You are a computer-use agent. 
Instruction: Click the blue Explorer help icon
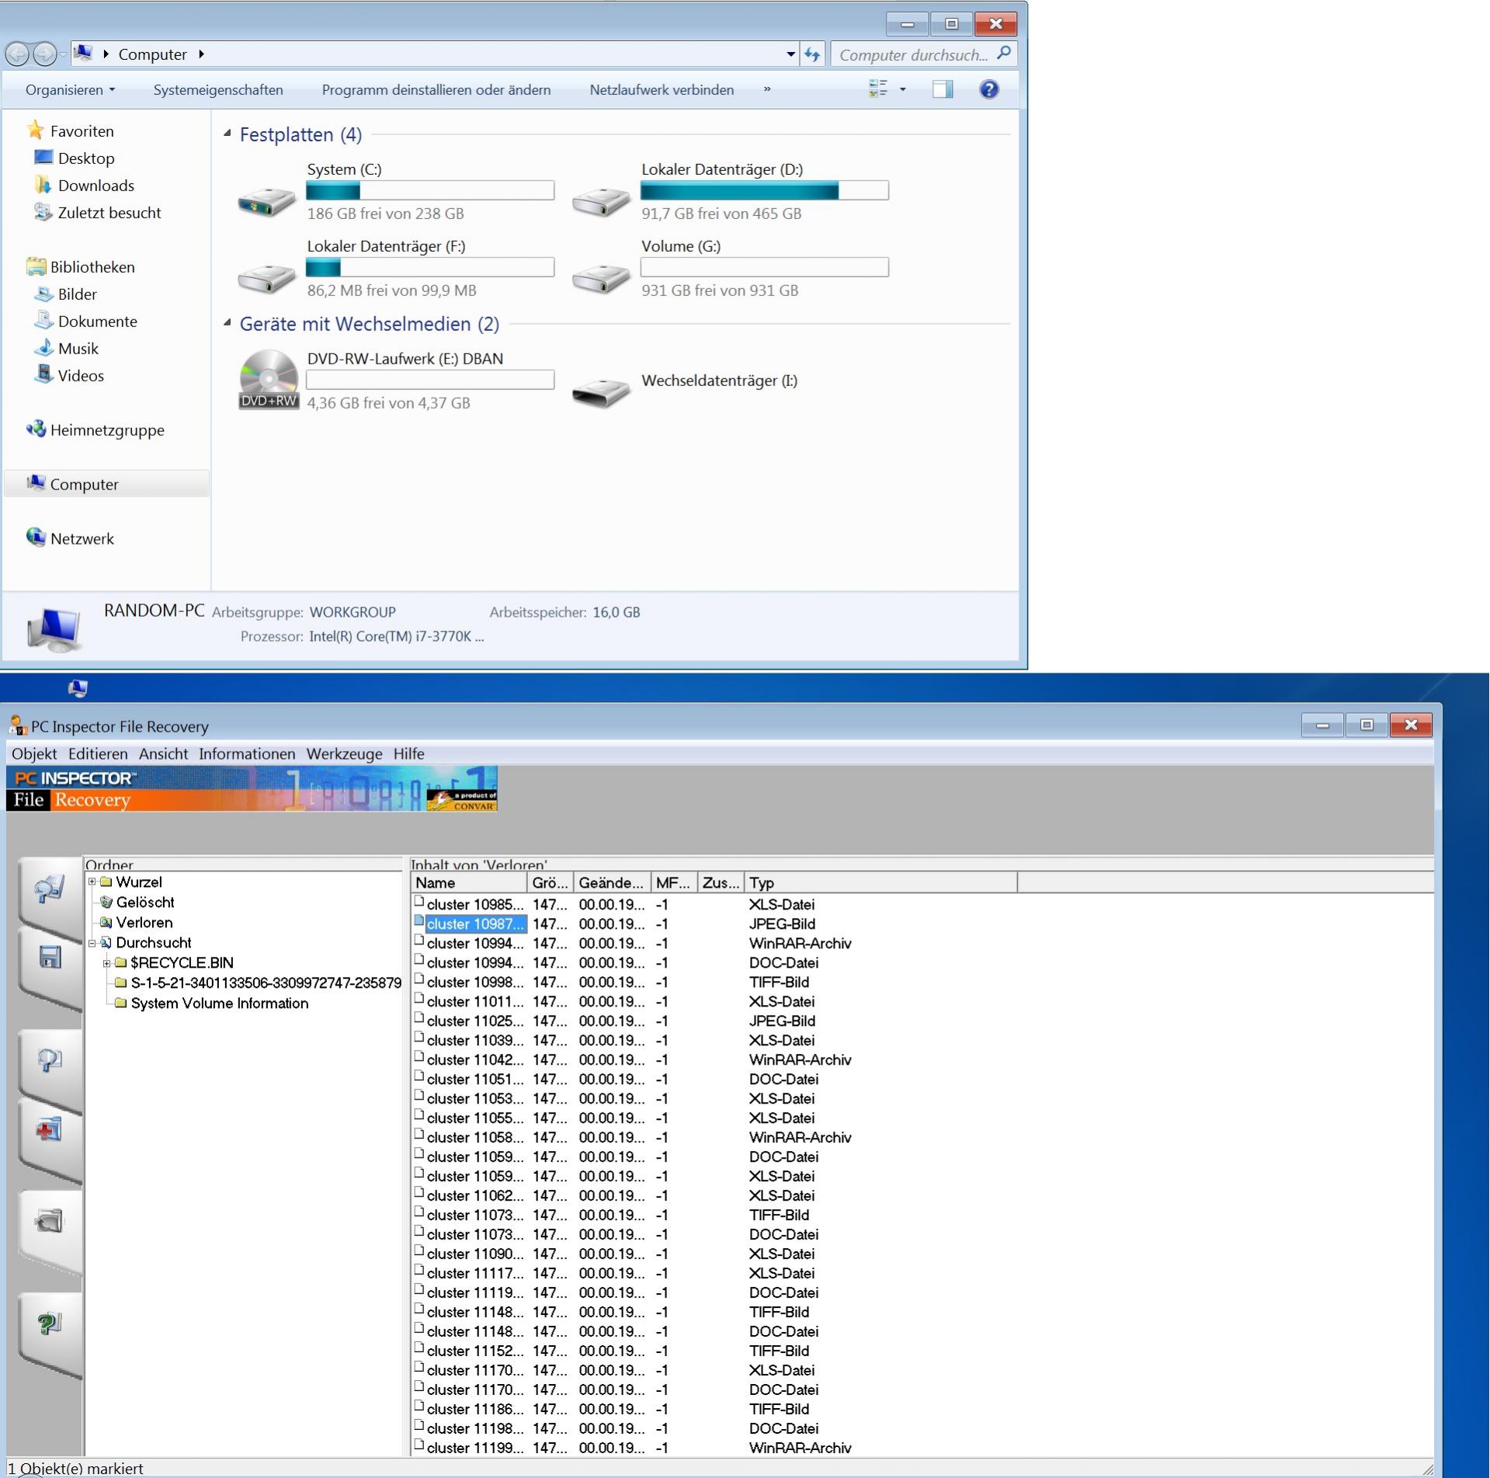tap(988, 89)
